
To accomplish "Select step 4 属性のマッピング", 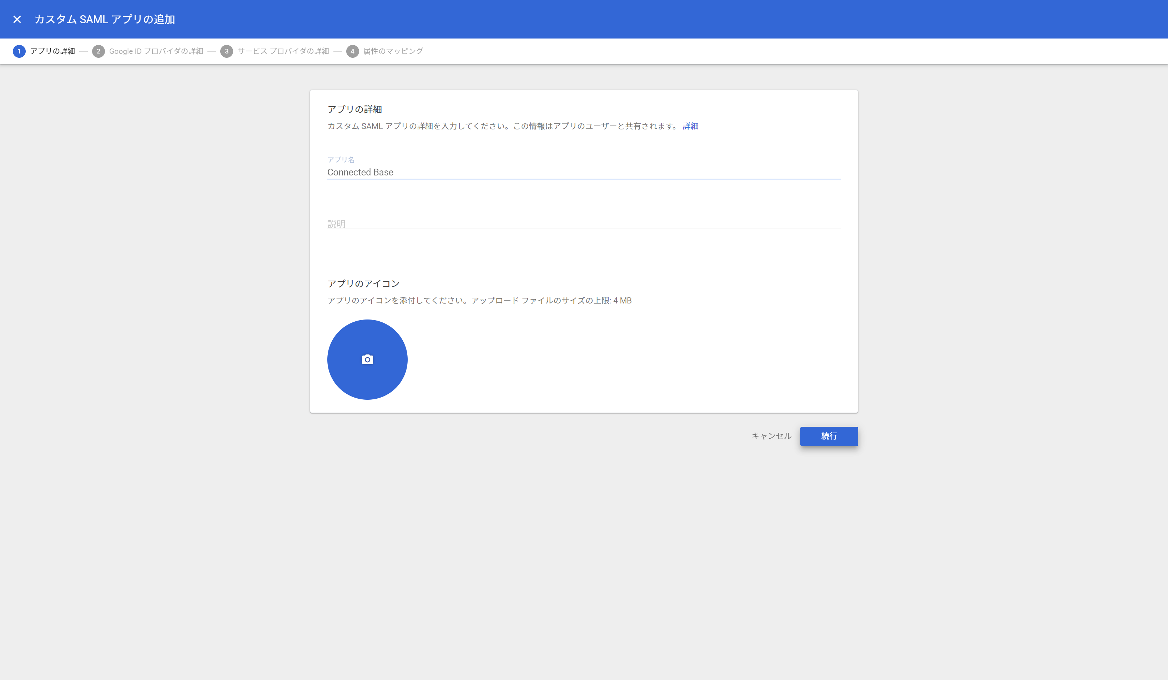I will [384, 51].
